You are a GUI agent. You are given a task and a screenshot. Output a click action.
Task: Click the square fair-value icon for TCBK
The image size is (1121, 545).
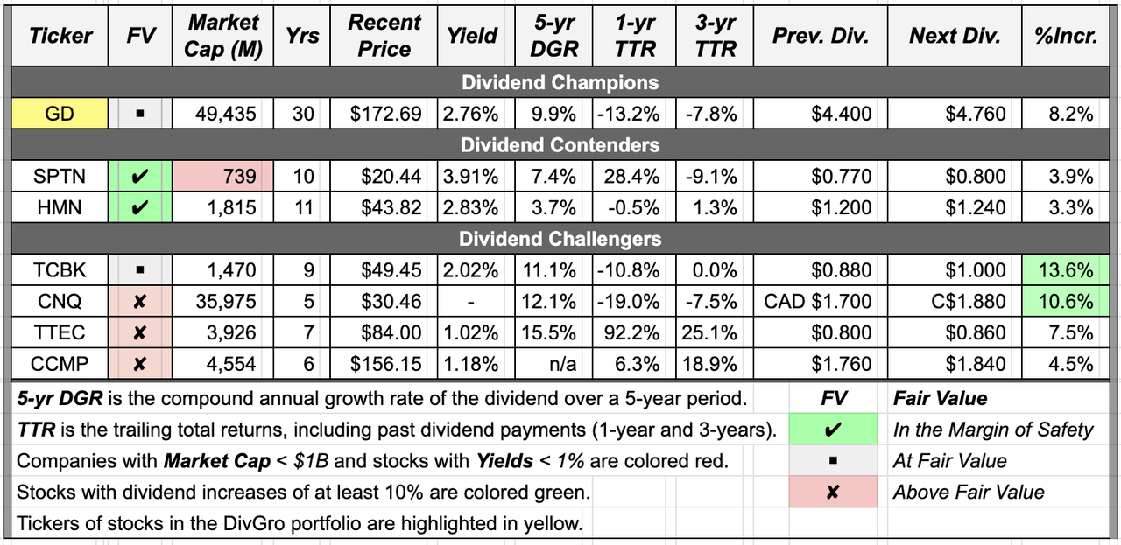[x=141, y=270]
